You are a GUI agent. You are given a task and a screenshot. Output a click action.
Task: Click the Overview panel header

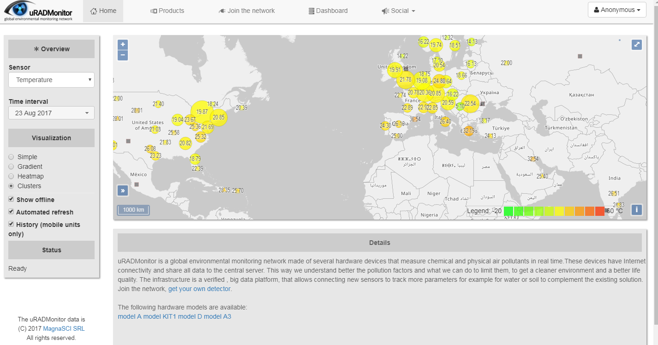51,49
